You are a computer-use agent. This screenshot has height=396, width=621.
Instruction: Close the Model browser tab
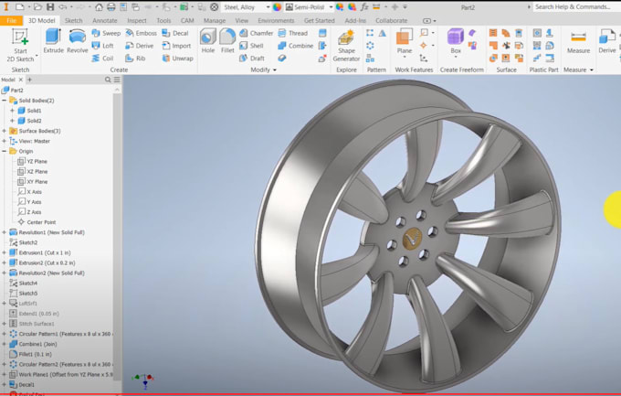click(21, 80)
